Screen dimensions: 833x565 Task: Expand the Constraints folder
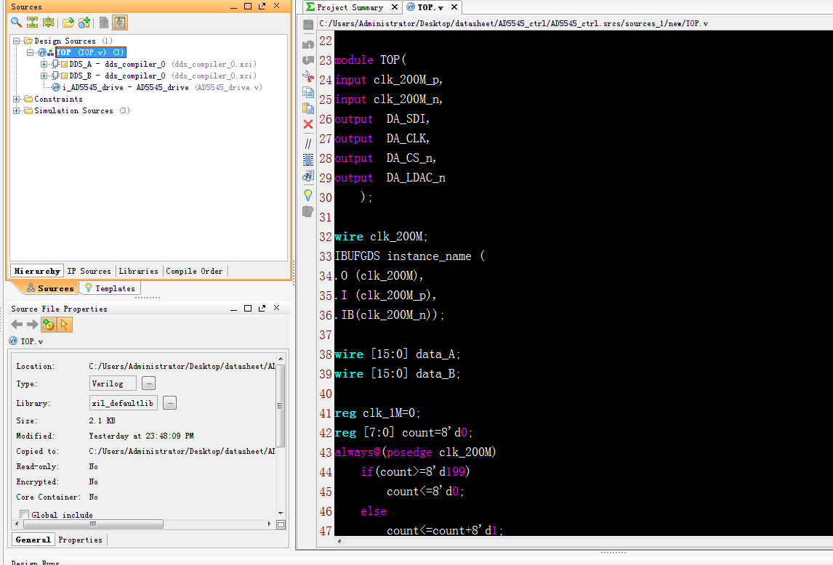click(x=17, y=99)
